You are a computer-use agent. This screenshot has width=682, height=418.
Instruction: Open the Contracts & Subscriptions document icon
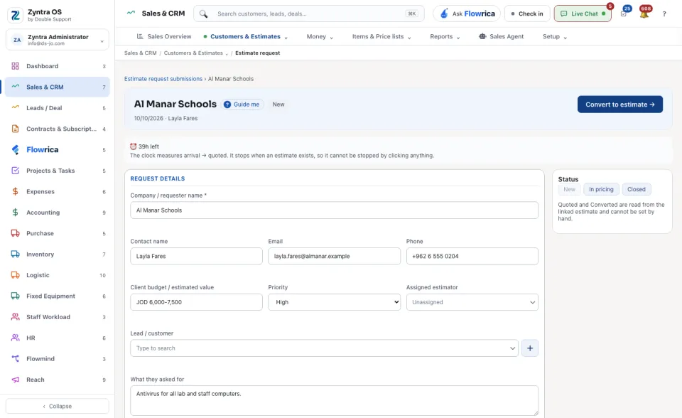pos(15,129)
